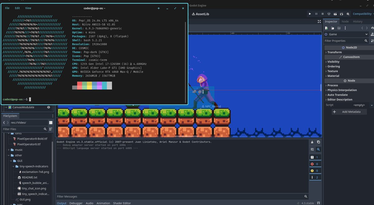Enable Movie Maker mode icon
The image size is (374, 205).
(348, 14)
